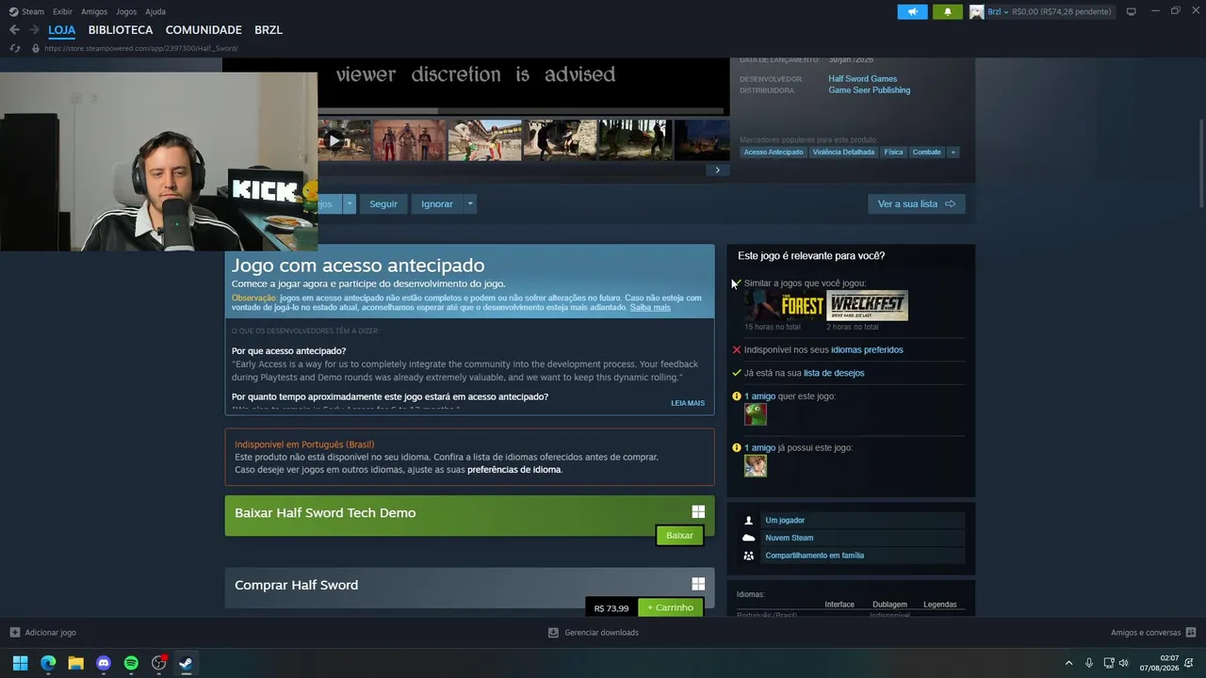Open the BRZL profile tab
Screen dimensions: 1206x678
[x=269, y=30]
